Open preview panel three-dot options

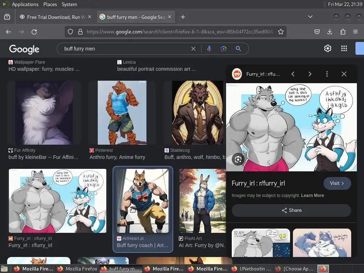click(x=327, y=74)
